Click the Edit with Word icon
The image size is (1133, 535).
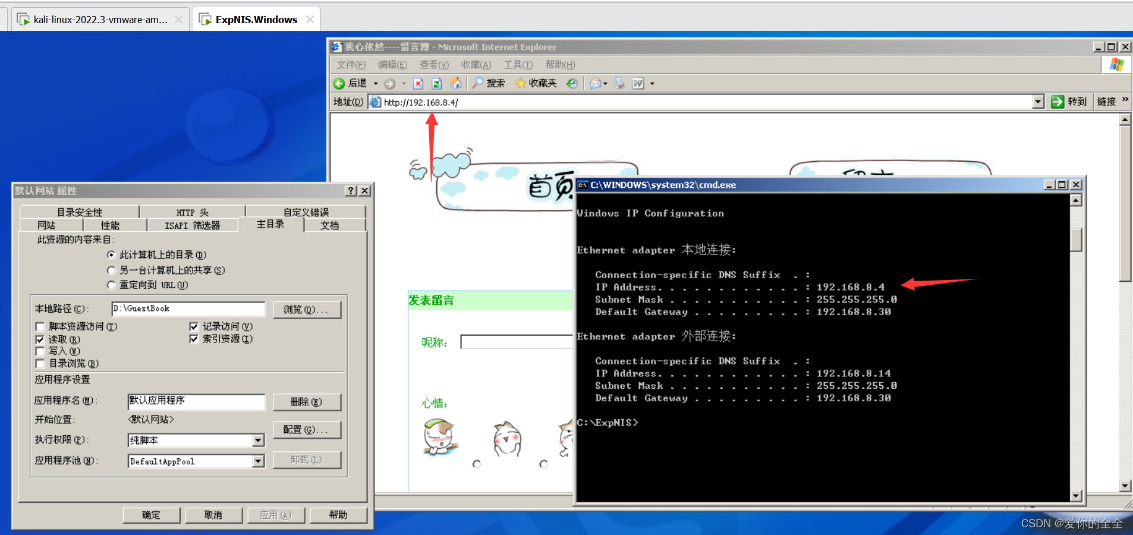(638, 83)
